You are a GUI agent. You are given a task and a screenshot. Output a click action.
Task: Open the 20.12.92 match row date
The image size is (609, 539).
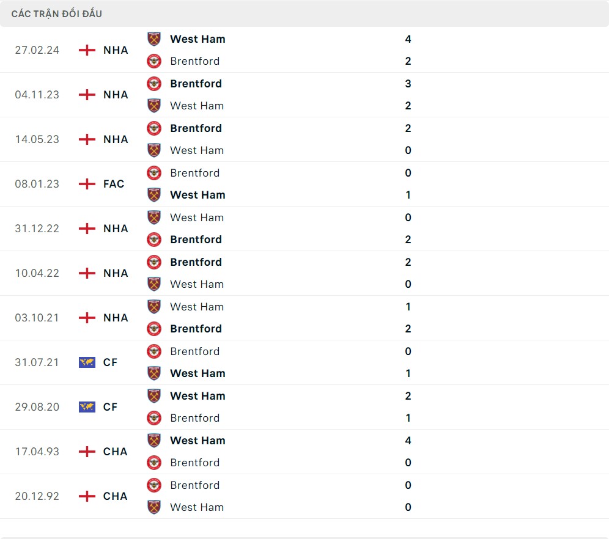tap(37, 496)
